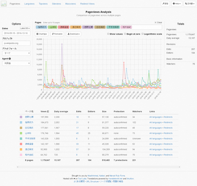
Task: Copy the Permalink button link
Action: [57, 34]
